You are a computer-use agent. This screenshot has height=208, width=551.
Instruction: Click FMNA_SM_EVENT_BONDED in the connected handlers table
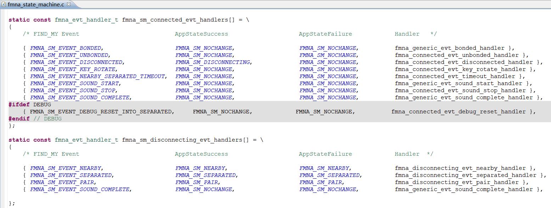66,48
